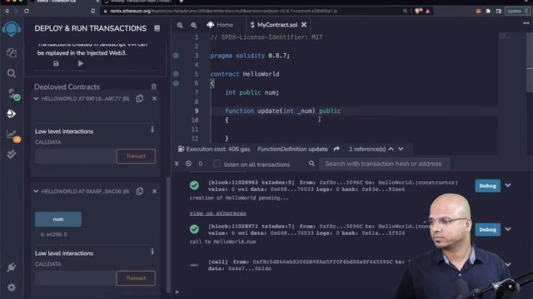Remove HELLOWORLD AT 0XF16 deployed contract
The height and width of the screenshot is (299, 533).
(x=154, y=99)
